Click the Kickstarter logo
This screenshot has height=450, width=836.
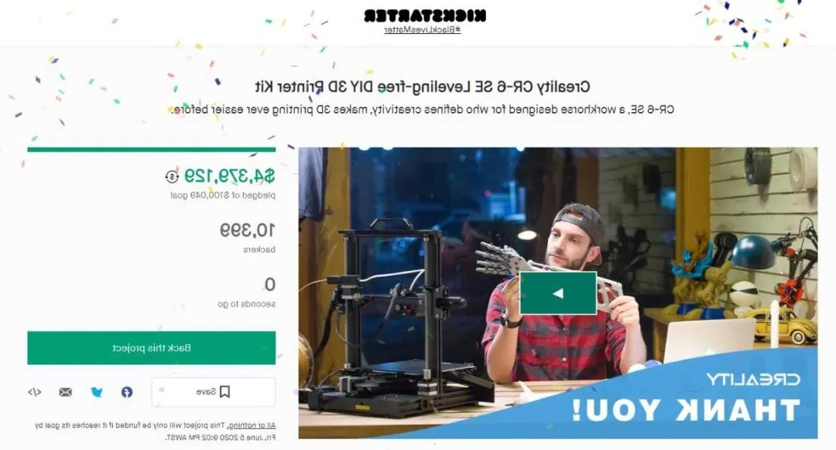425,16
